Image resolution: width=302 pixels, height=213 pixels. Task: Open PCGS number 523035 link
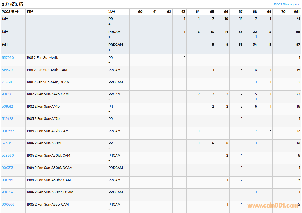click(8, 143)
